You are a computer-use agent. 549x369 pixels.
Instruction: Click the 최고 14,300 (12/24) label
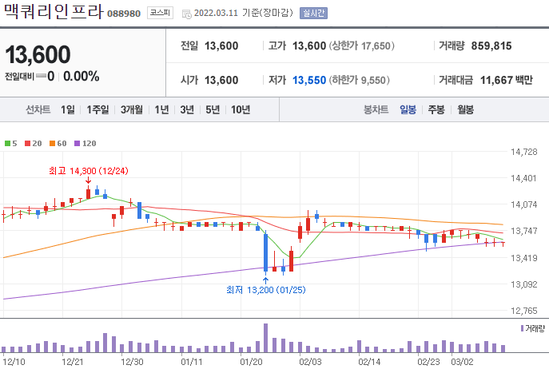point(89,171)
